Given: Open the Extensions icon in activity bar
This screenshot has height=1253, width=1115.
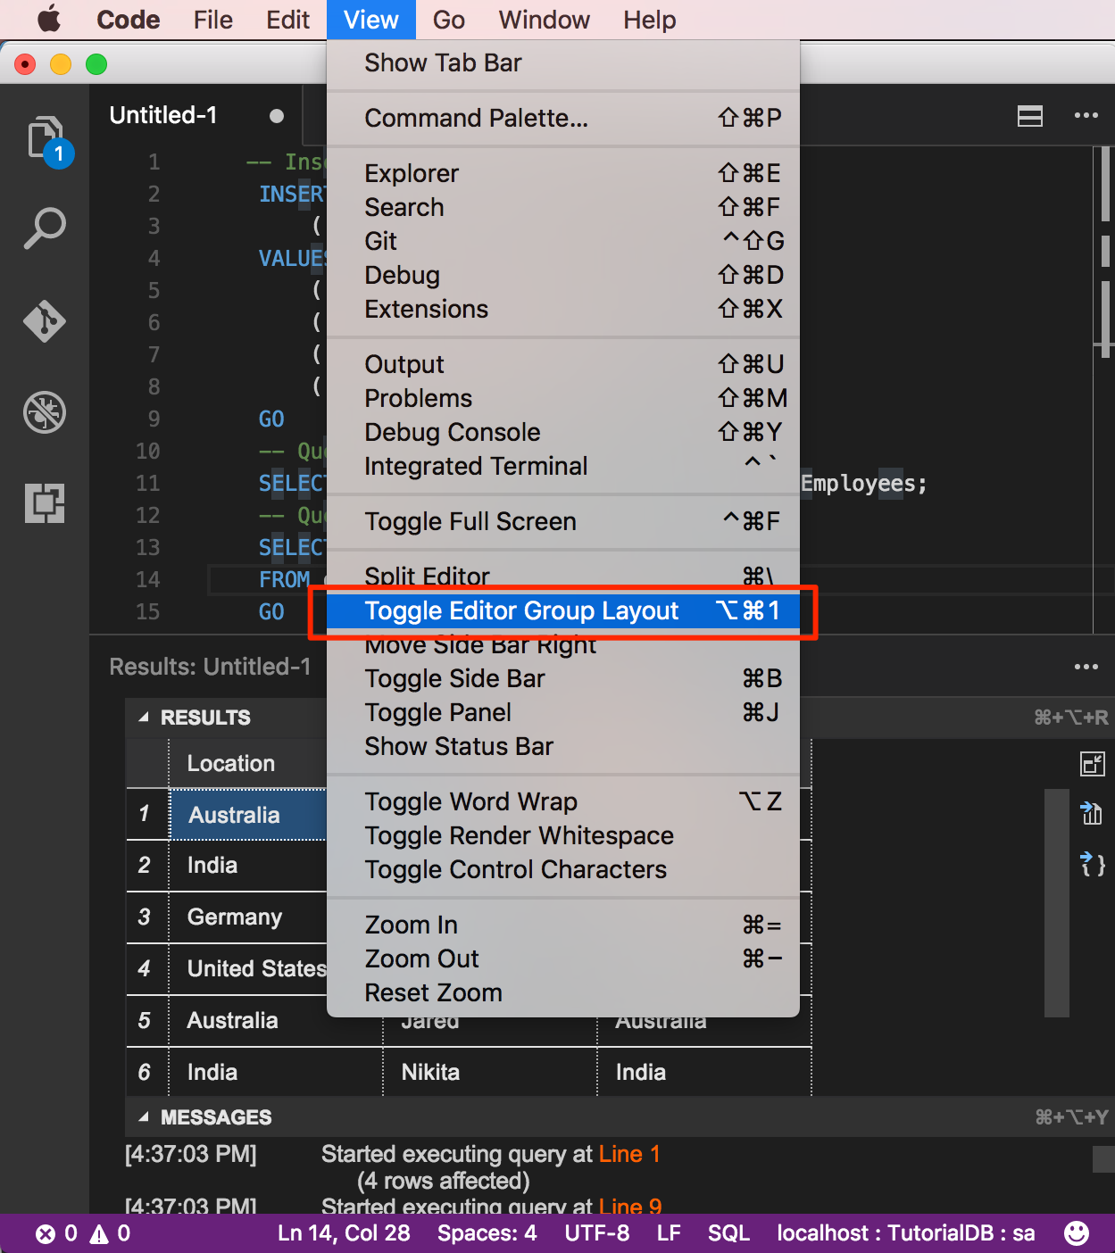Looking at the screenshot, I should [45, 503].
